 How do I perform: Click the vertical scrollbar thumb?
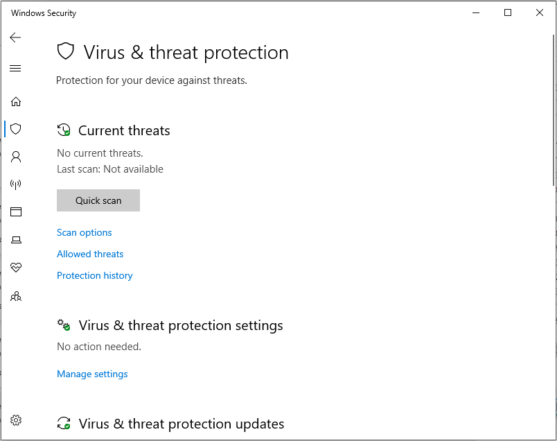click(554, 110)
